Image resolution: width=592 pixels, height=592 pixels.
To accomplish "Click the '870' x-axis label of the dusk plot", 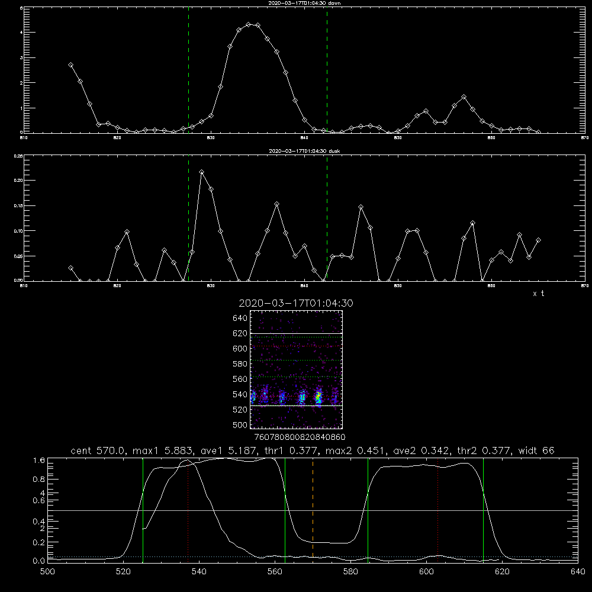I will point(585,286).
